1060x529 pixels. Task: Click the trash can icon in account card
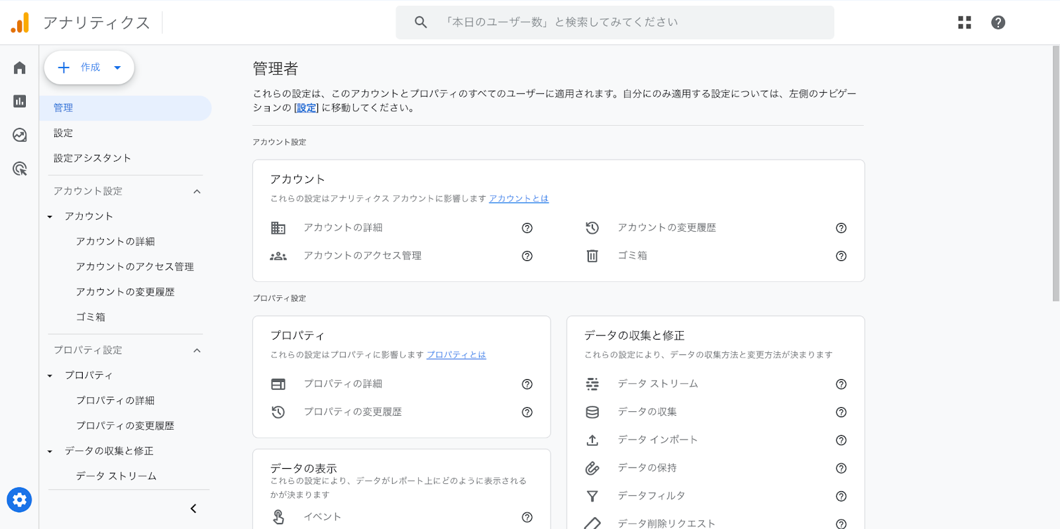592,256
